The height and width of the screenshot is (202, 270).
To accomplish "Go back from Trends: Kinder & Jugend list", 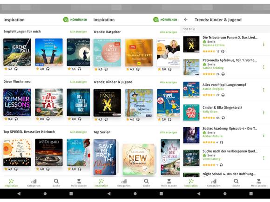I will pyautogui.click(x=186, y=20).
